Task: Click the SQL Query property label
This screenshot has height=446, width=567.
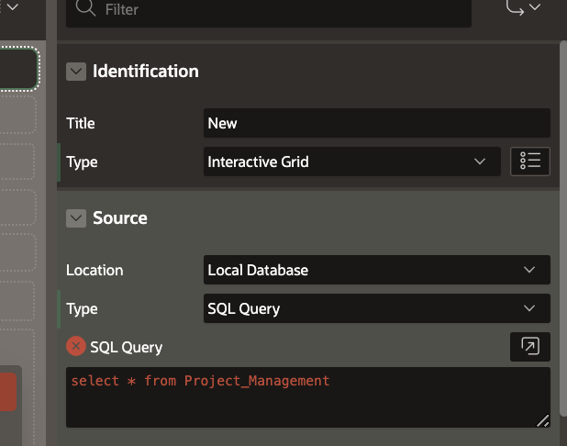Action: [x=127, y=347]
